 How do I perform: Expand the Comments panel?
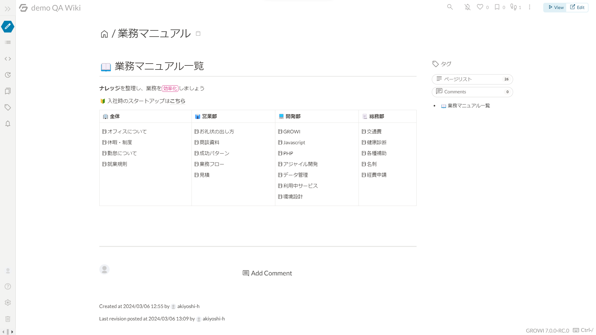click(x=472, y=92)
